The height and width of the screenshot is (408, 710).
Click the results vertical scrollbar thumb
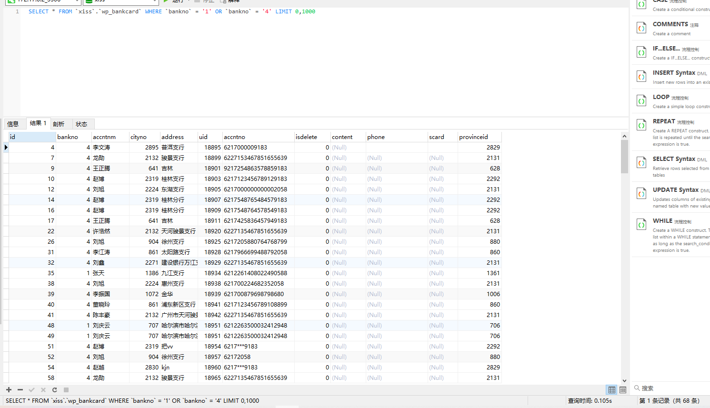(x=624, y=157)
